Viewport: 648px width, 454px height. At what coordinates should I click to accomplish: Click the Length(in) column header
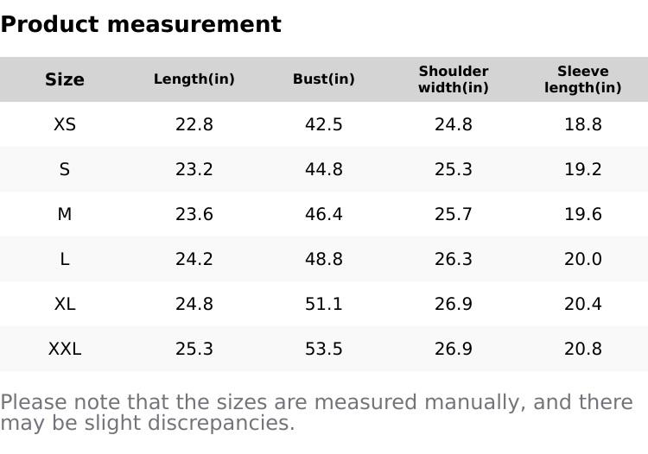pyautogui.click(x=194, y=79)
